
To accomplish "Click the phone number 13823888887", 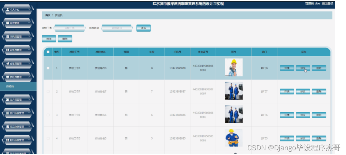I will point(177,92).
